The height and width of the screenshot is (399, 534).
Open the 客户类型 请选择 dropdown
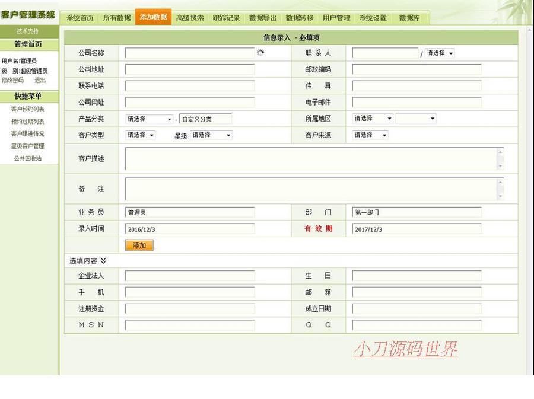point(140,135)
